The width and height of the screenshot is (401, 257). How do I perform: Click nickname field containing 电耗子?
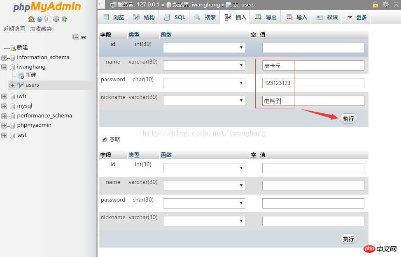click(x=313, y=101)
